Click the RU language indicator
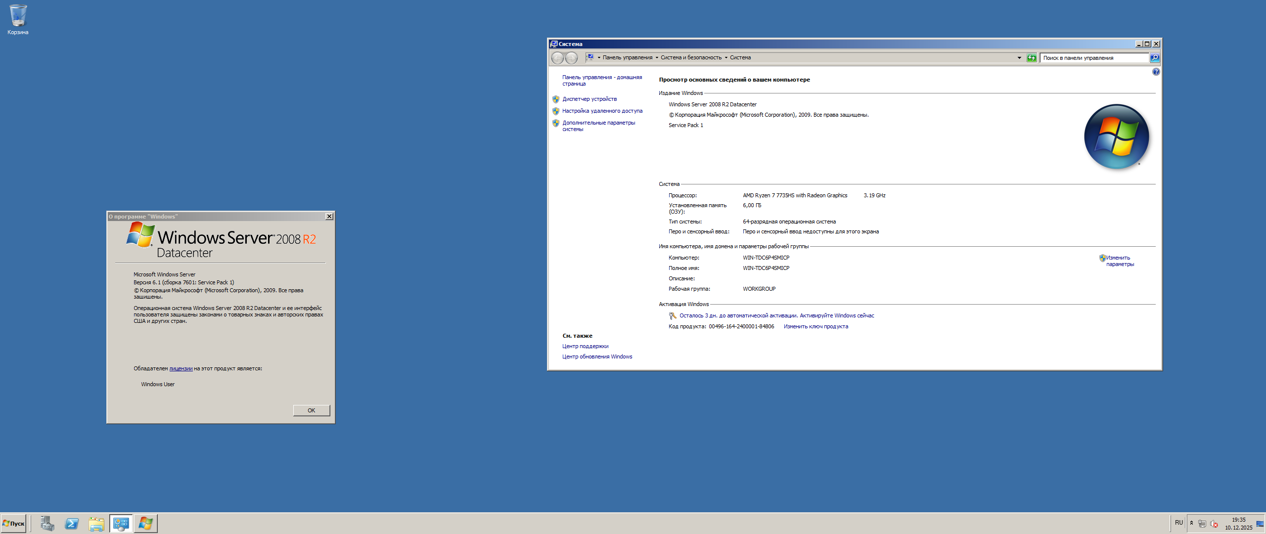 point(1178,523)
